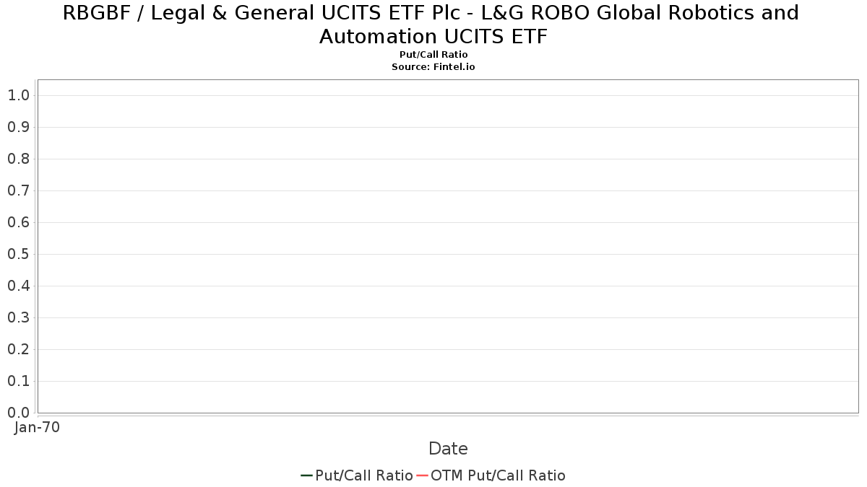Click the 0.3 y-axis label
This screenshot has width=867, height=487.
click(19, 317)
